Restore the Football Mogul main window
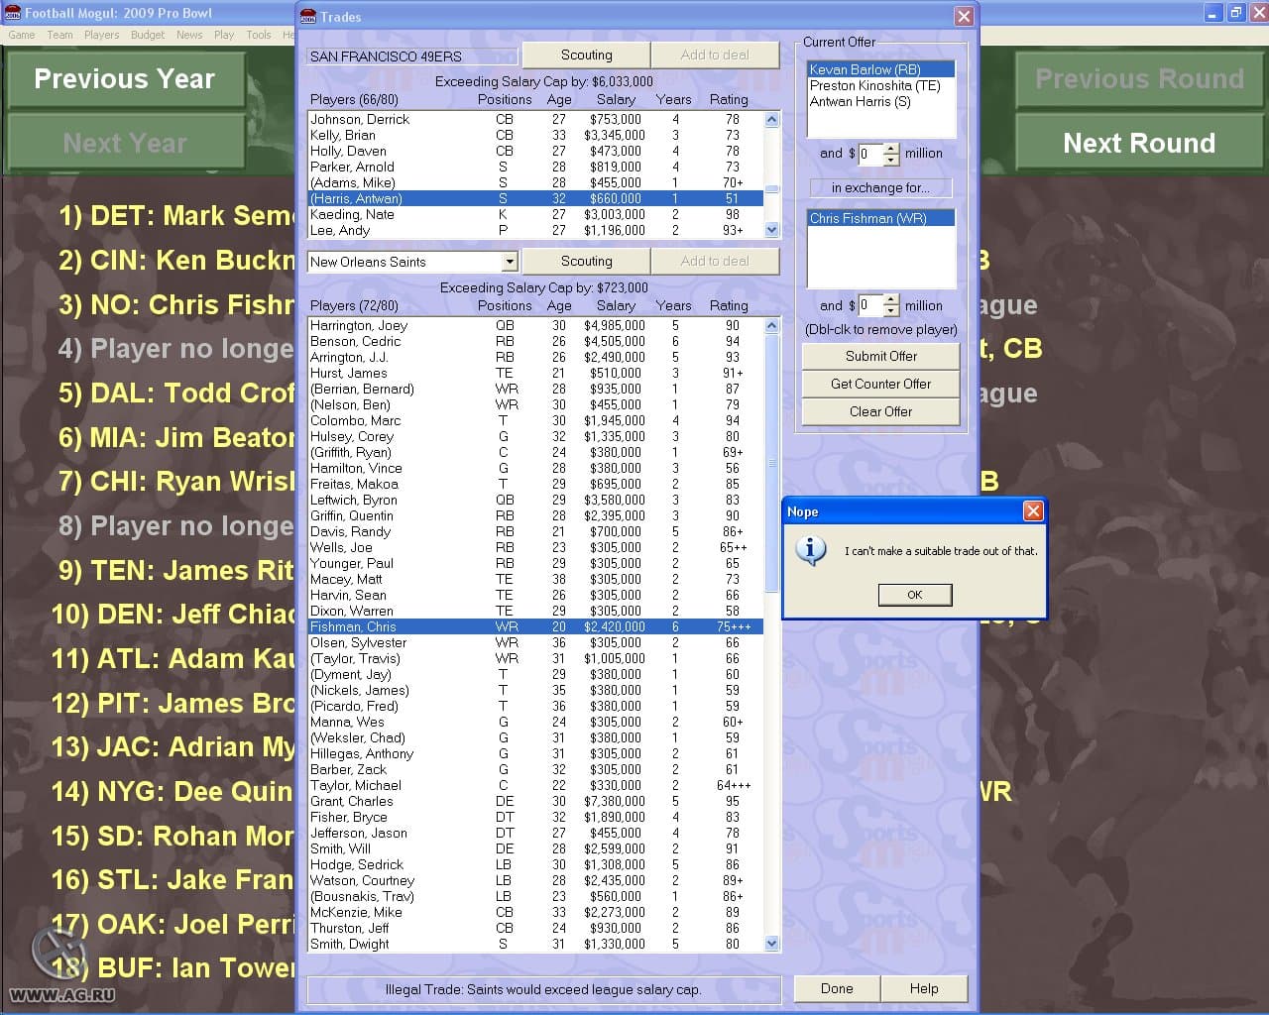Image resolution: width=1269 pixels, height=1015 pixels. pos(1235,13)
